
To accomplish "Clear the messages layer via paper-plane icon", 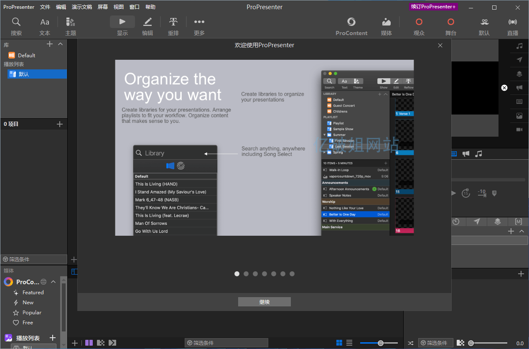I will pos(519,60).
